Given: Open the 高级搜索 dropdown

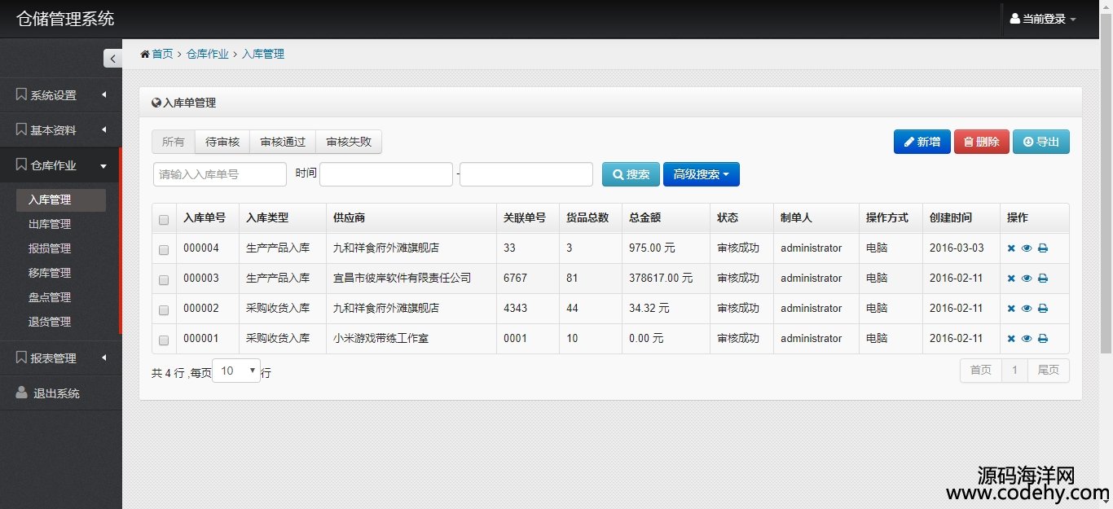Looking at the screenshot, I should pyautogui.click(x=701, y=174).
